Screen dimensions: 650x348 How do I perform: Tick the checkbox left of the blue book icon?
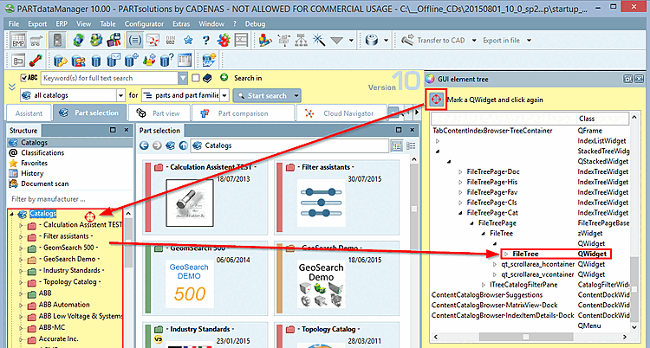click(x=196, y=78)
